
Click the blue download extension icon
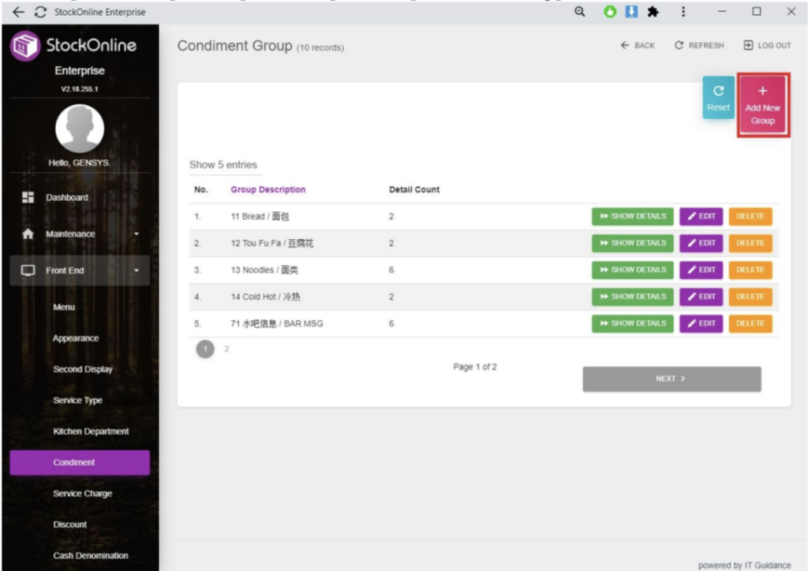631,12
